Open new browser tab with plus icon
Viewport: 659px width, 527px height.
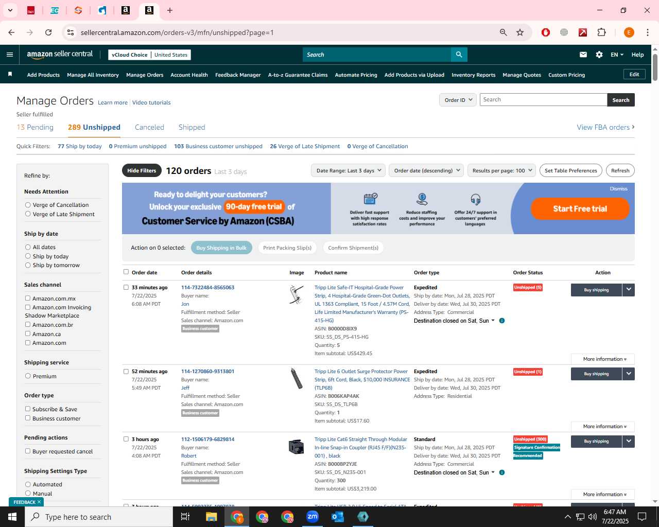(x=170, y=10)
